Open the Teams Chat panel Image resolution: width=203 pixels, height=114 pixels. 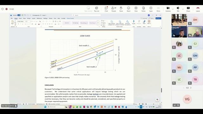tap(106, 9)
